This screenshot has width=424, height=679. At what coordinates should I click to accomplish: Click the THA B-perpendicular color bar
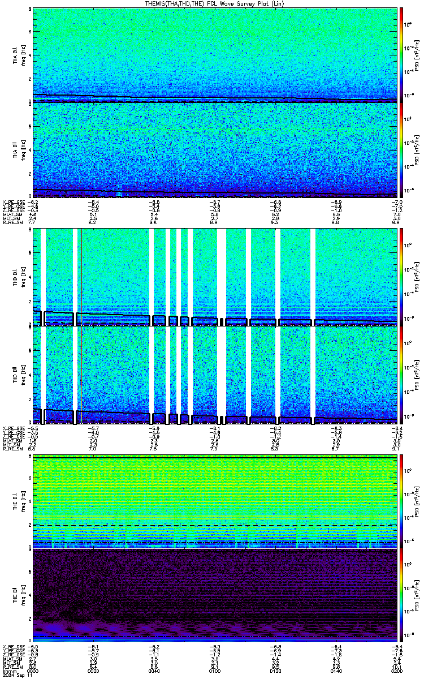401,54
